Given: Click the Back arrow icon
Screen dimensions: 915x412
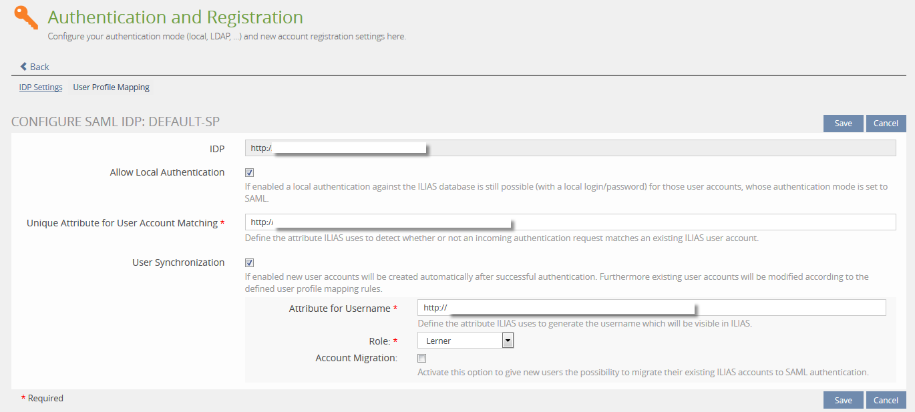Looking at the screenshot, I should [23, 67].
